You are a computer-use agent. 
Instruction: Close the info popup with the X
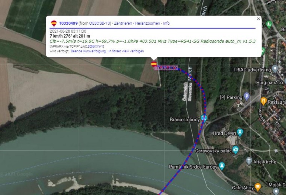(x=258, y=19)
